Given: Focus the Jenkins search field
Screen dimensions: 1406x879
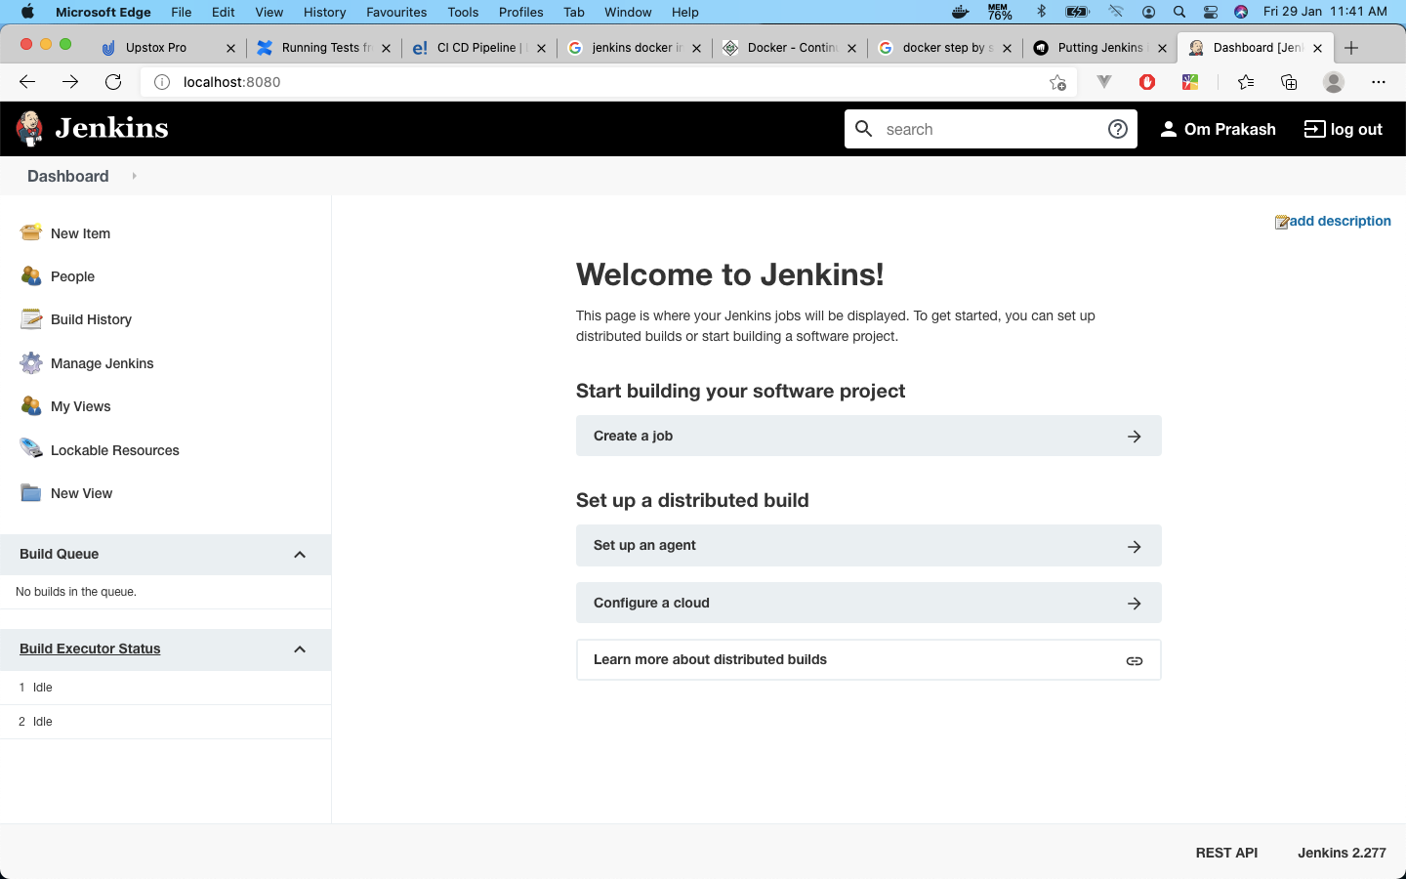Looking at the screenshot, I should click(x=990, y=129).
